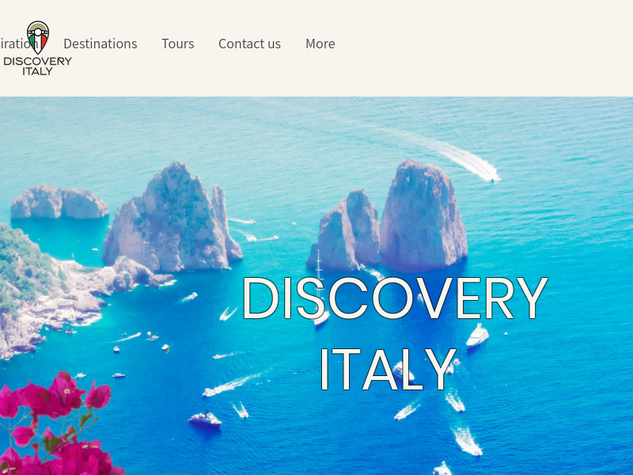633x475 pixels.
Task: Click the ITALY word in hero title
Action: pyautogui.click(x=388, y=369)
